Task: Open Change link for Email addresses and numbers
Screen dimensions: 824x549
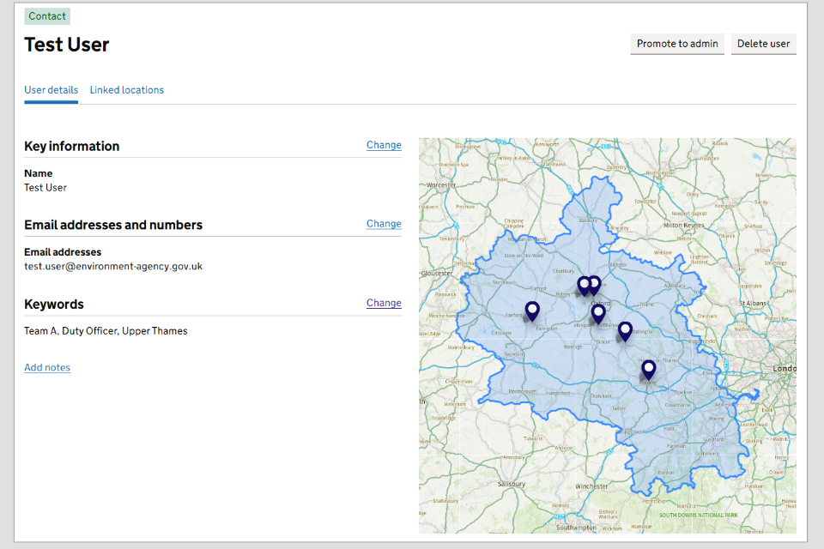Action: tap(384, 224)
